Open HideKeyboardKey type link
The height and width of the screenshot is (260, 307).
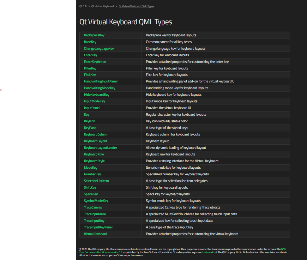pyautogui.click(x=97, y=95)
